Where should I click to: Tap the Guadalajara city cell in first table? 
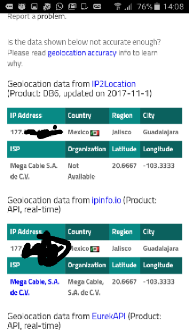click(x=161, y=132)
